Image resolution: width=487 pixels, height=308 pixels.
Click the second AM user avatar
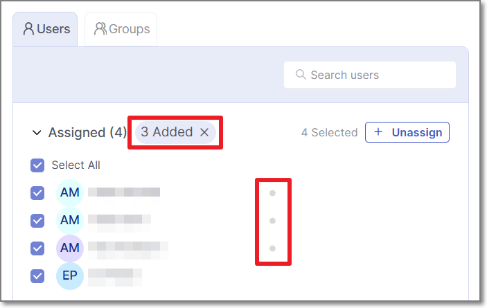[x=70, y=221]
